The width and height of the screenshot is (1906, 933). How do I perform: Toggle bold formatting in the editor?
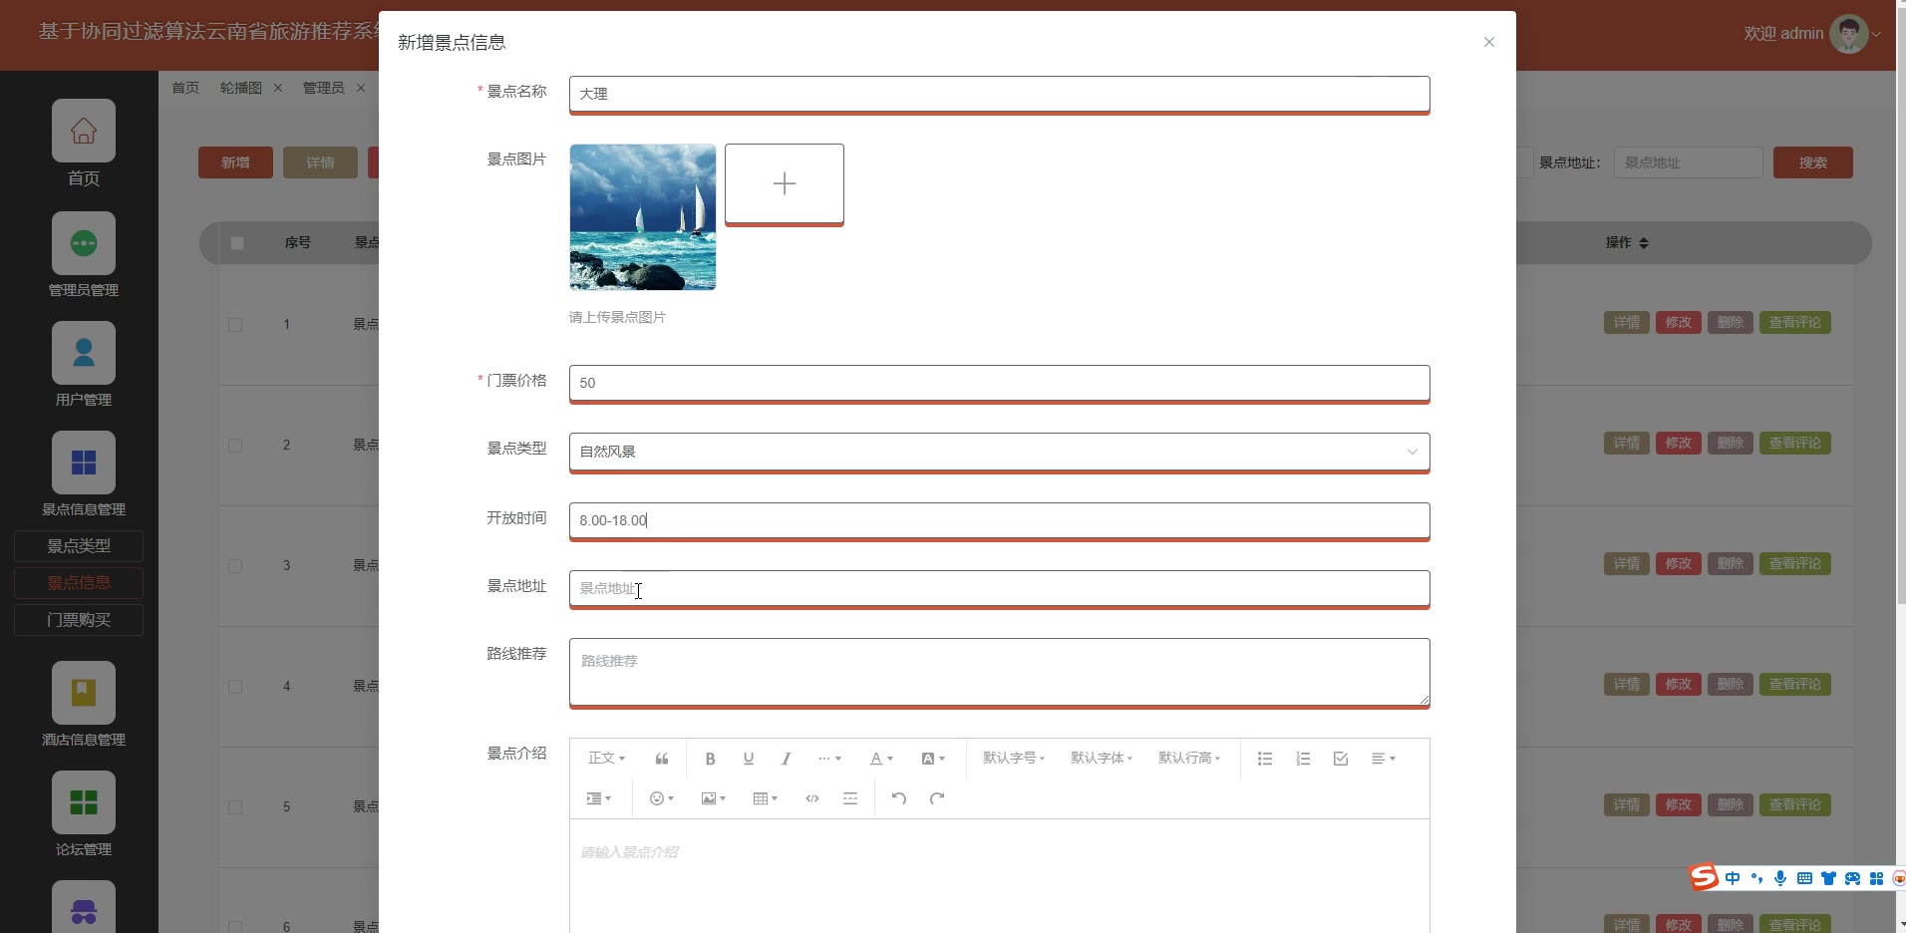click(x=711, y=759)
